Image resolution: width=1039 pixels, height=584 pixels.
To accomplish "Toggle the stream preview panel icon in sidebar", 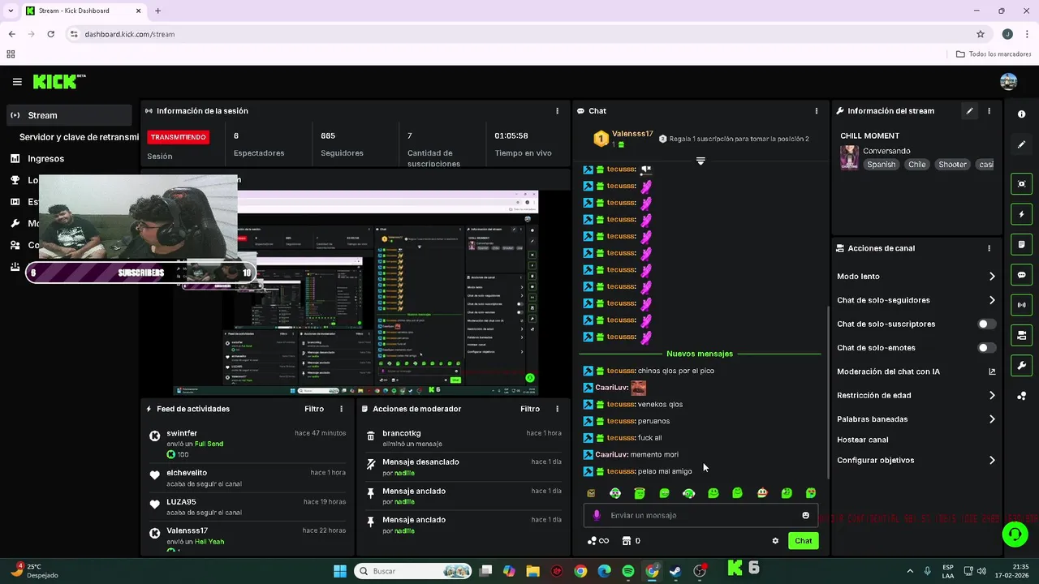I will click(x=1021, y=184).
